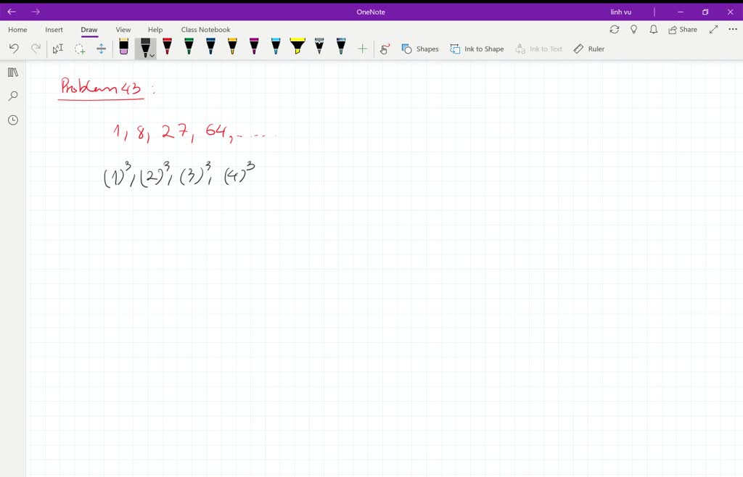This screenshot has width=743, height=477.
Task: Open the black pen options dropdown
Action: 152,54
